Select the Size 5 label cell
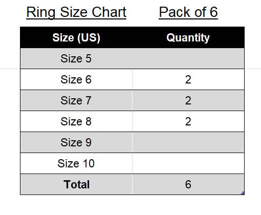Image resolution: width=261 pixels, height=215 pixels. pos(76,58)
